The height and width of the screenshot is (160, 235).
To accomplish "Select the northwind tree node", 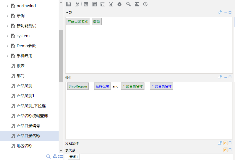I will [26, 6].
